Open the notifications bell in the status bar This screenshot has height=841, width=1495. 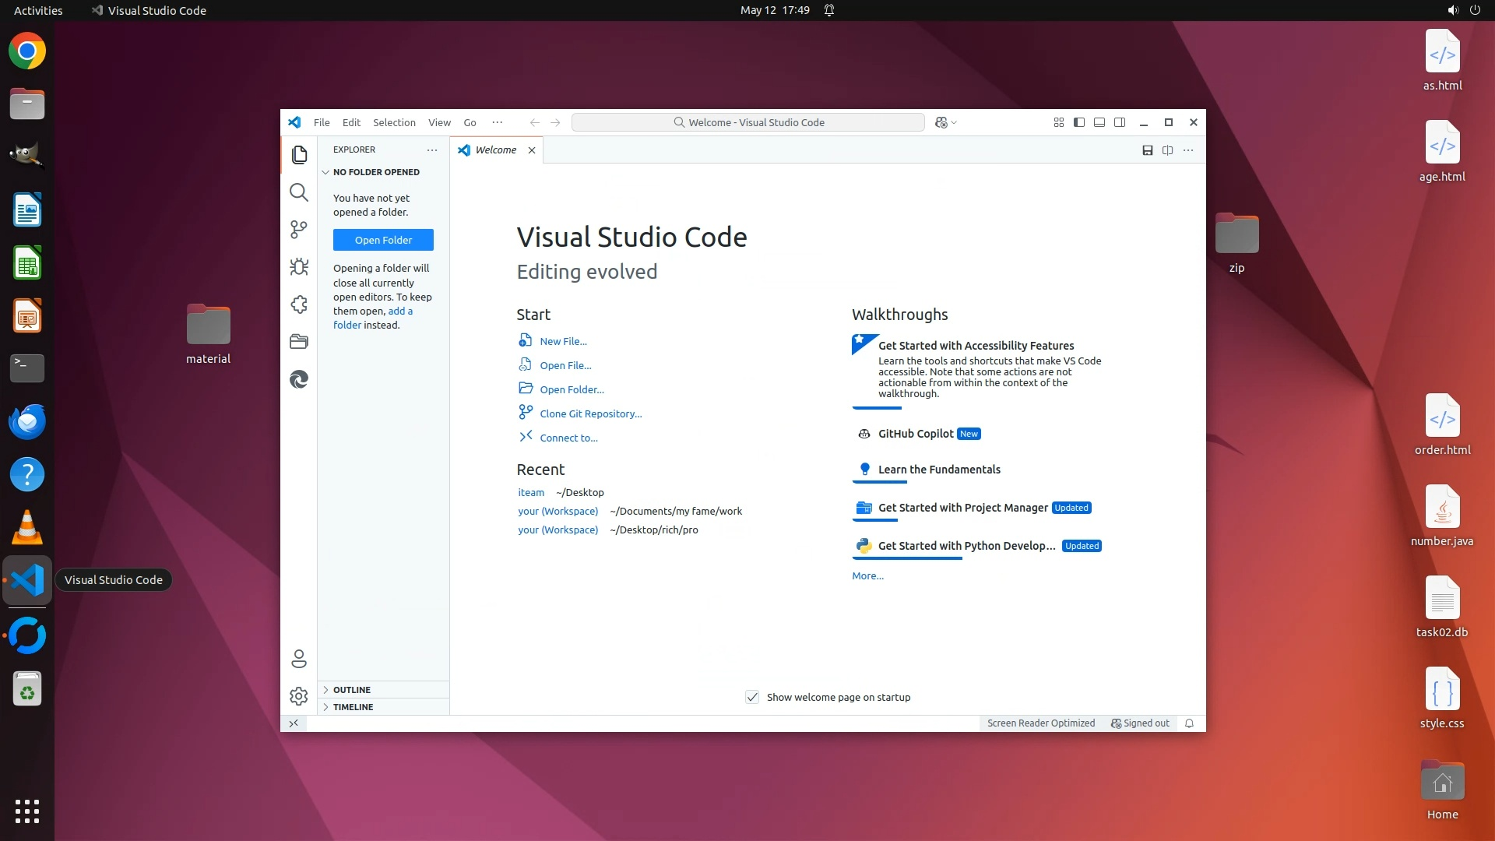1189,723
